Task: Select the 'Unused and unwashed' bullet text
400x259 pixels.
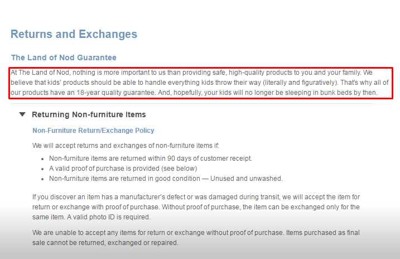Action: click(x=247, y=179)
